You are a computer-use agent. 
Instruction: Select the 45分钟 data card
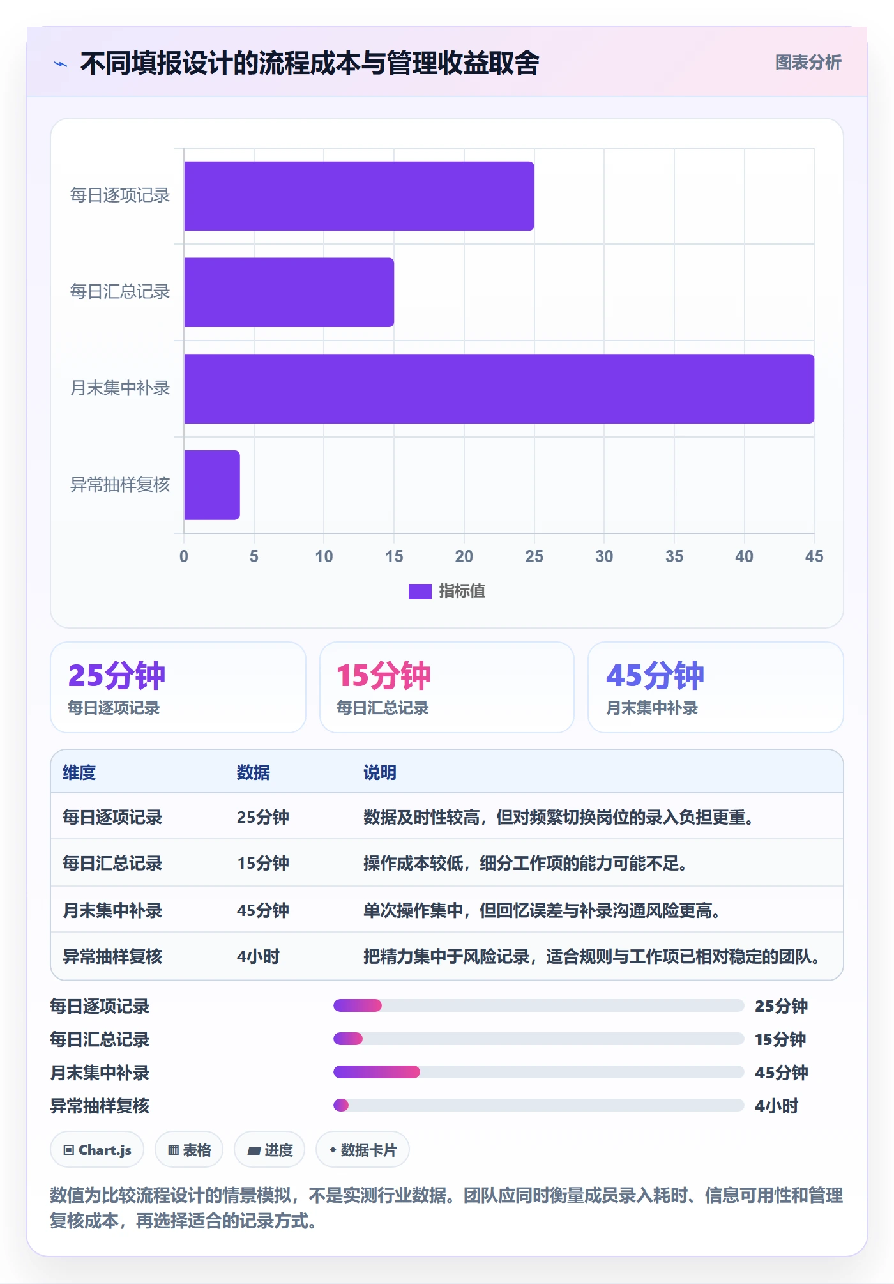pyautogui.click(x=716, y=687)
